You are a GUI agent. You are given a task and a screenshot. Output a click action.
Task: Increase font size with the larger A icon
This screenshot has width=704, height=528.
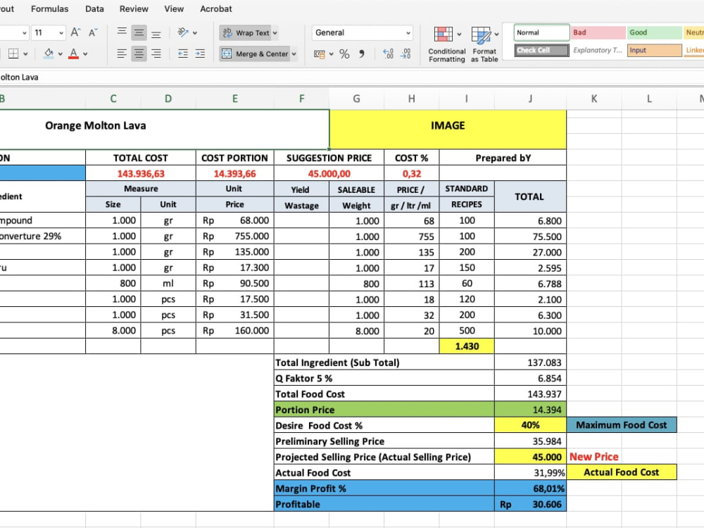coord(75,32)
